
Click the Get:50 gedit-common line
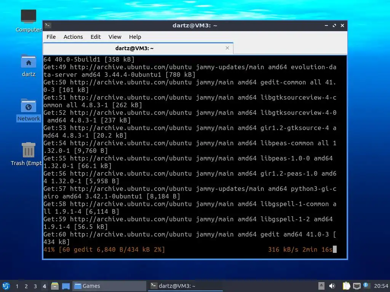tap(190, 86)
